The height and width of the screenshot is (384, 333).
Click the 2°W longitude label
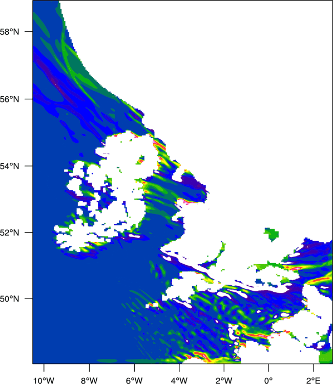(224, 380)
